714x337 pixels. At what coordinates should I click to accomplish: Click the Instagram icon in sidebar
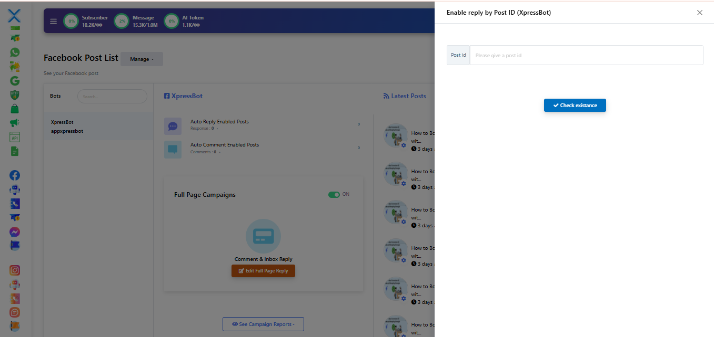coord(15,270)
